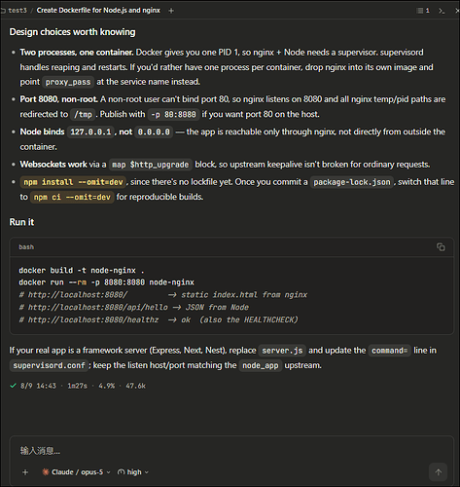The image size is (460, 487).
Task: Click the '4.9%' usage value
Action: (x=107, y=386)
